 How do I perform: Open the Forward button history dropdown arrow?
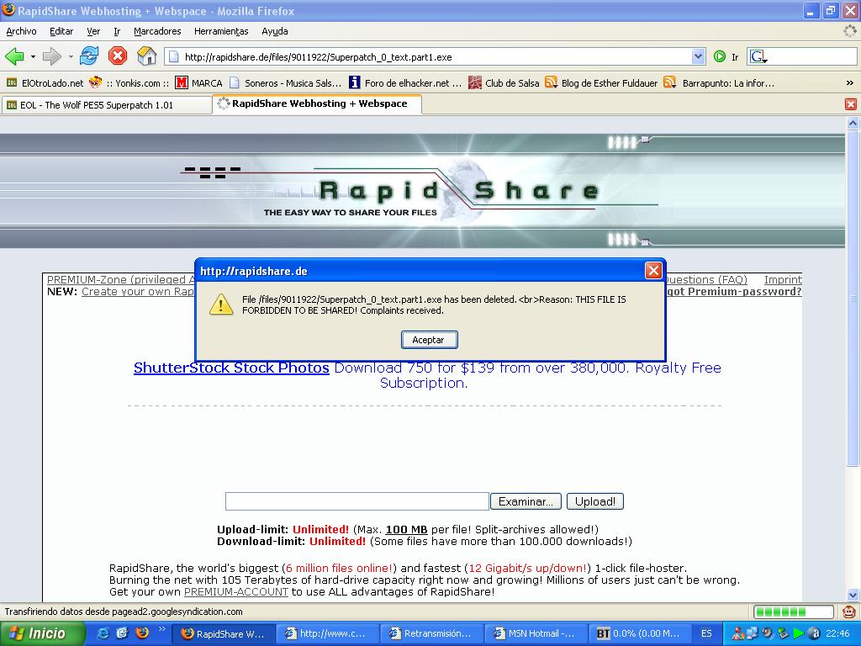point(71,56)
